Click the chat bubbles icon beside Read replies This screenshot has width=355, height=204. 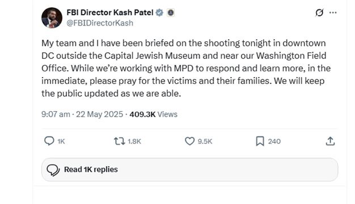[53, 170]
